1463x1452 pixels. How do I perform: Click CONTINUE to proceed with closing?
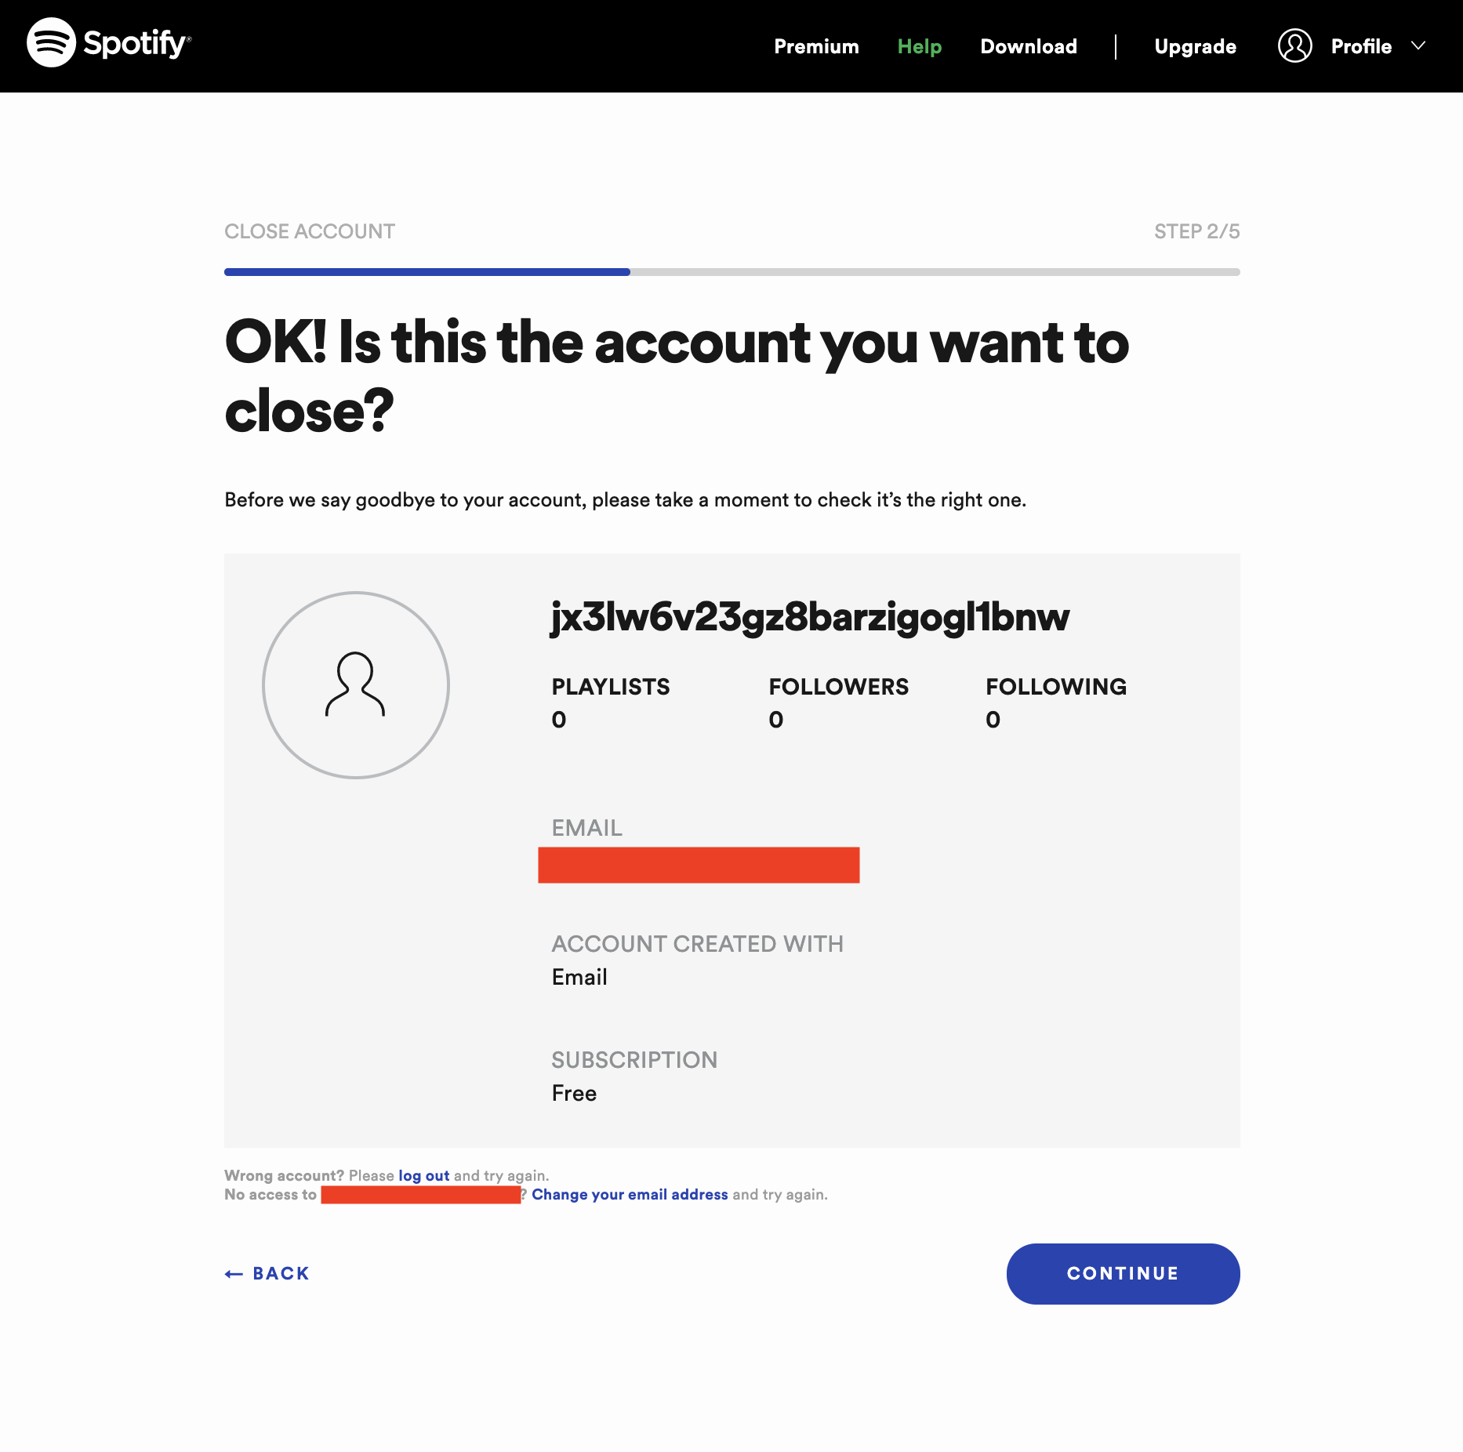pos(1123,1274)
